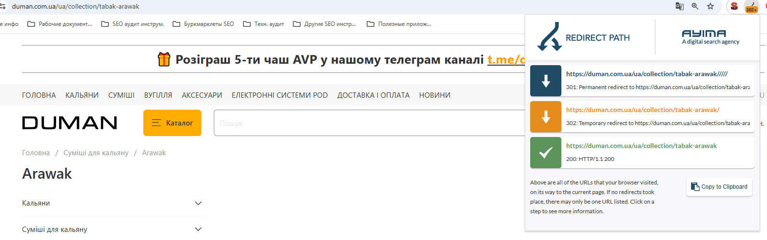This screenshot has width=767, height=240.
Task: Expand the Суміші для кальяну category chevron
Action: coord(198,229)
